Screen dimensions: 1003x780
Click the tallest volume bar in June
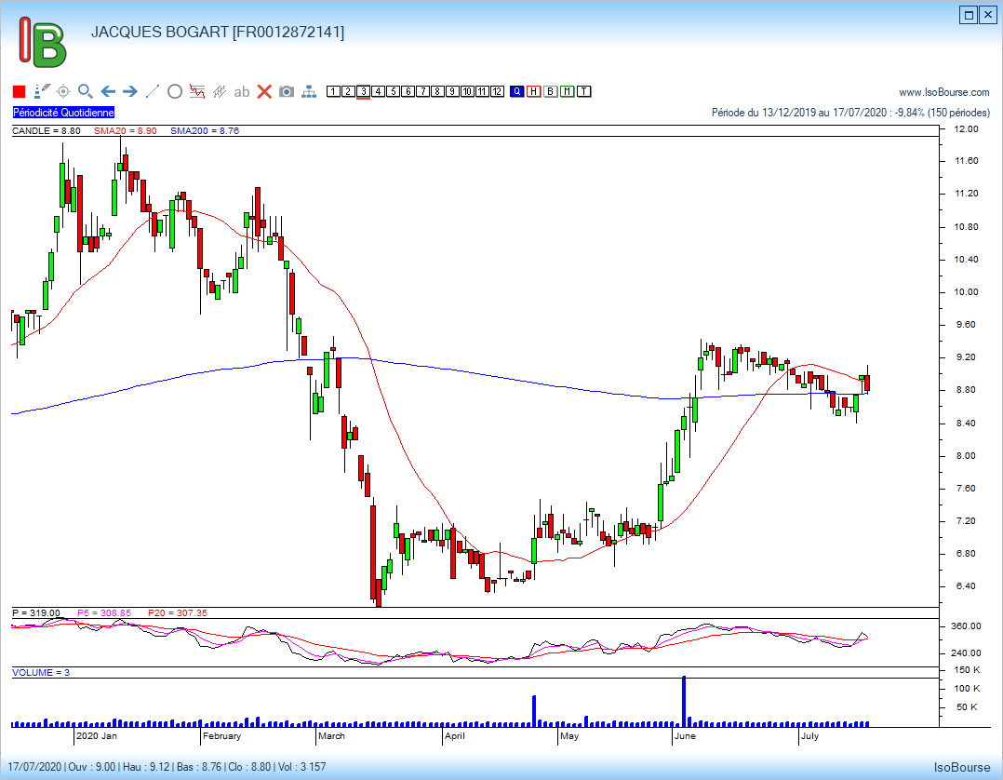[x=684, y=701]
